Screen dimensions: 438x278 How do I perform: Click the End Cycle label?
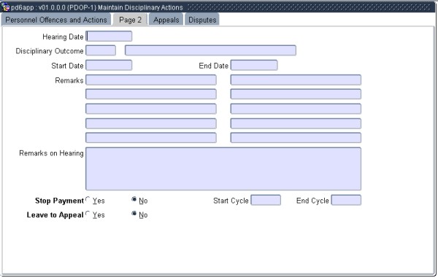pyautogui.click(x=312, y=201)
